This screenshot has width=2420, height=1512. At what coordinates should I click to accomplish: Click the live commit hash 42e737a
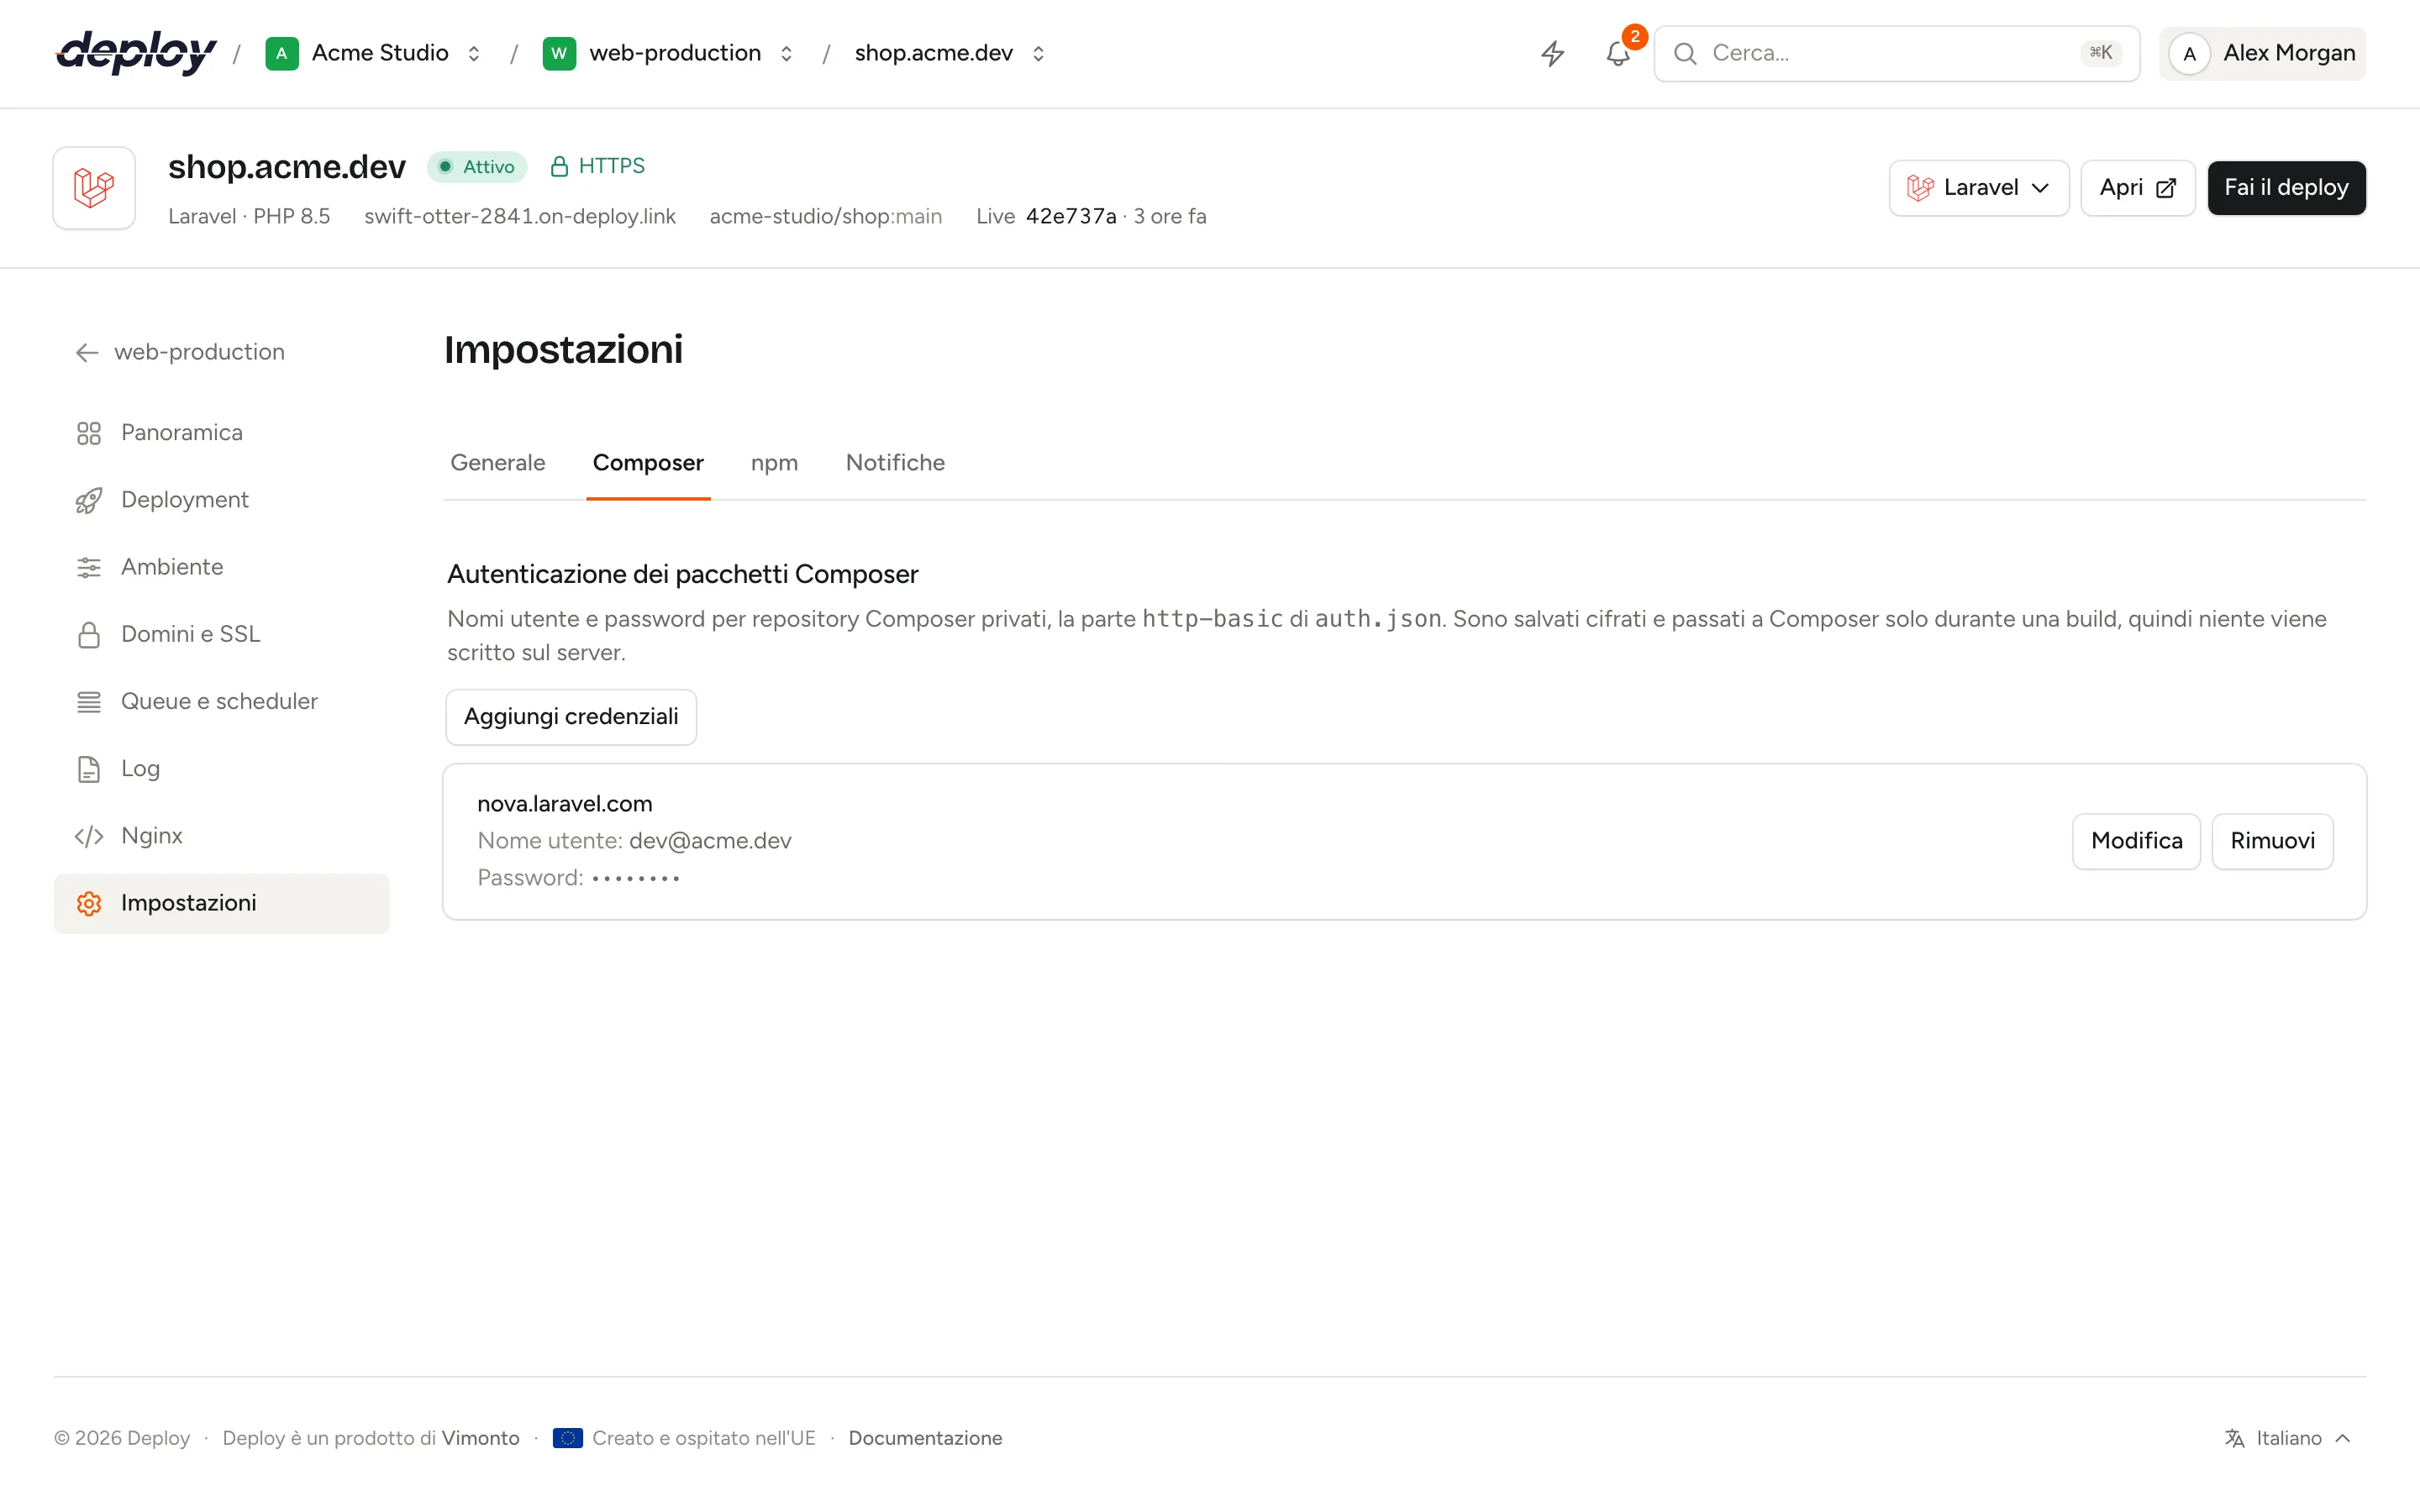pos(1070,217)
